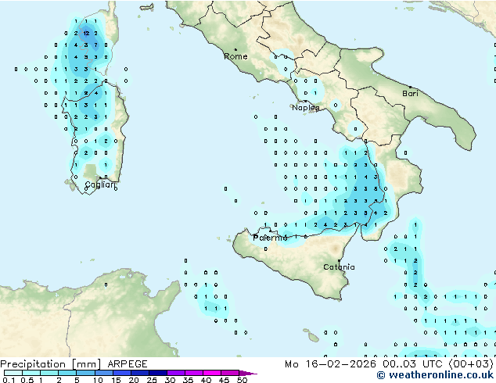Screen dimensions: 496x383
Task: Click the 0.1 legend scale label
Action: [x=9, y=380]
